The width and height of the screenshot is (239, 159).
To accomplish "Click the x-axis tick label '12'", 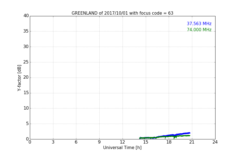I will (x=122, y=142).
